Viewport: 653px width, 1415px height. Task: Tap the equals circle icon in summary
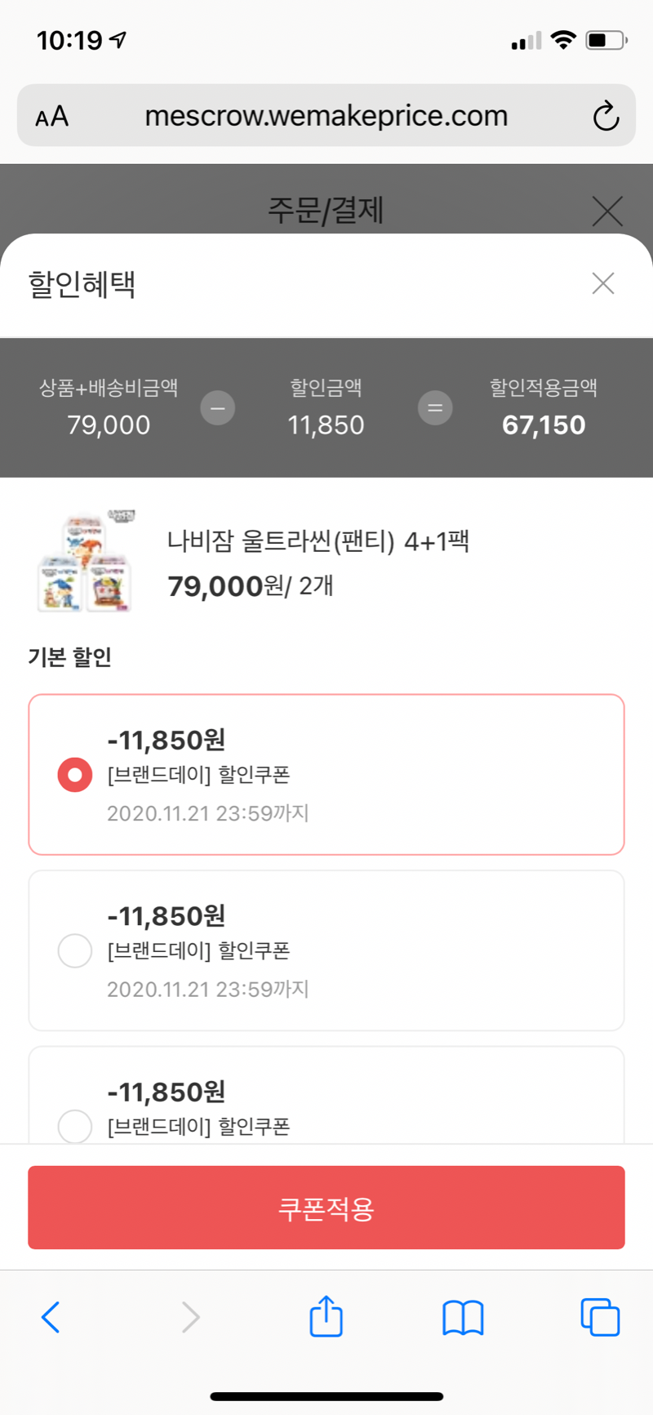click(435, 407)
